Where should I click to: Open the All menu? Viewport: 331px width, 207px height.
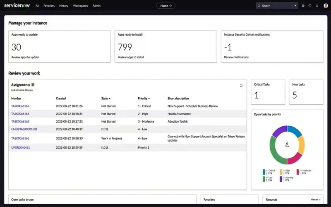pyautogui.click(x=37, y=6)
